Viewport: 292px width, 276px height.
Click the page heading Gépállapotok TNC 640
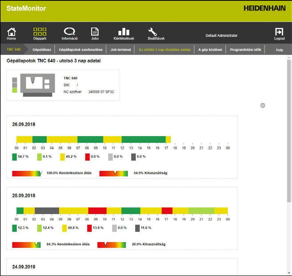coord(53,61)
